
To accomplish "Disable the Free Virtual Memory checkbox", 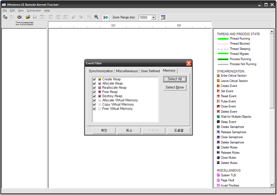I will (x=94, y=109).
